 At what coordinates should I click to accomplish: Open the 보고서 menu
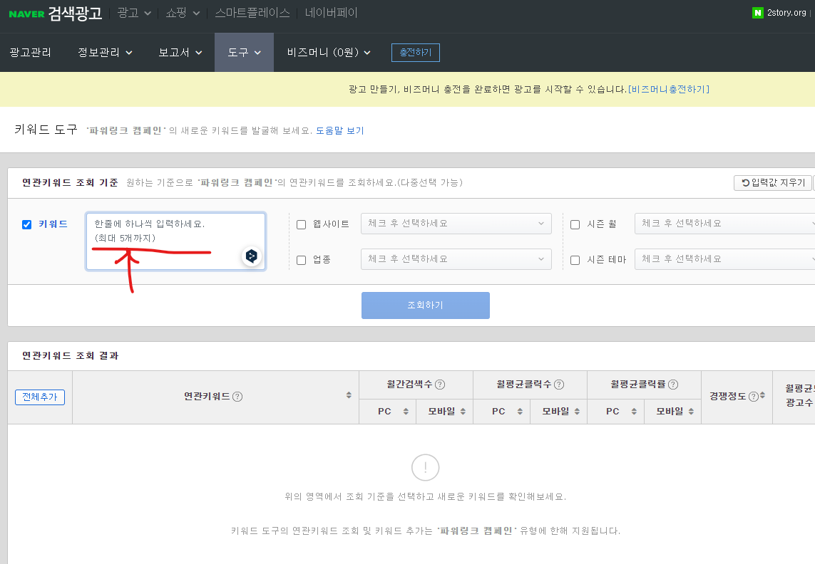point(175,52)
